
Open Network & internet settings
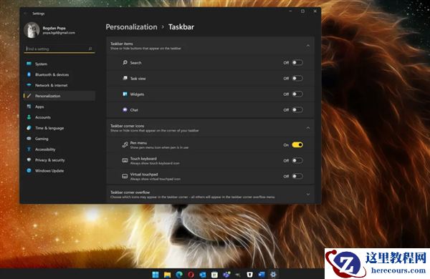tap(59, 85)
